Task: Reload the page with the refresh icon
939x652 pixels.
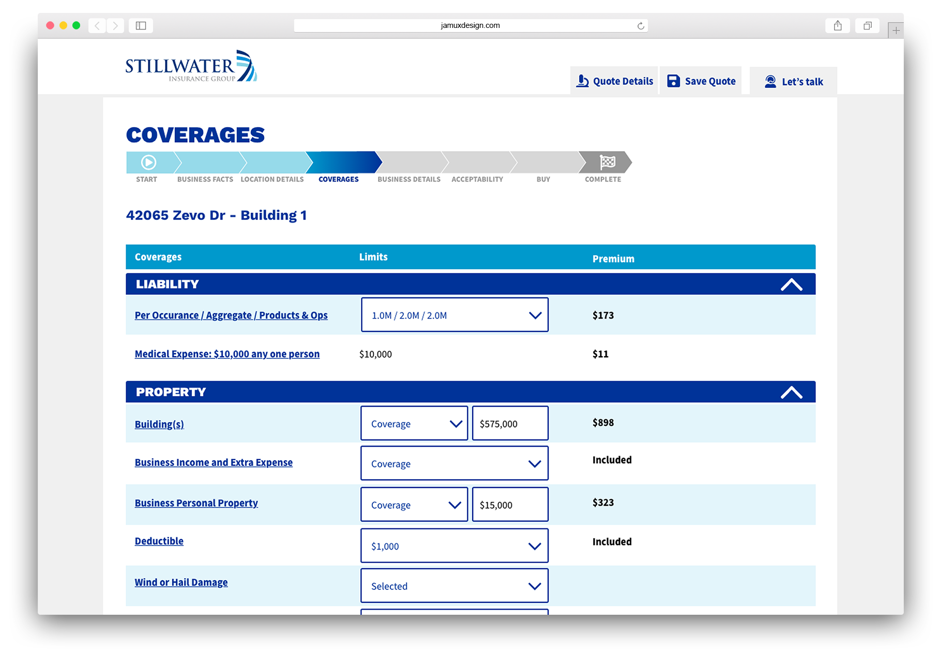Action: click(641, 26)
